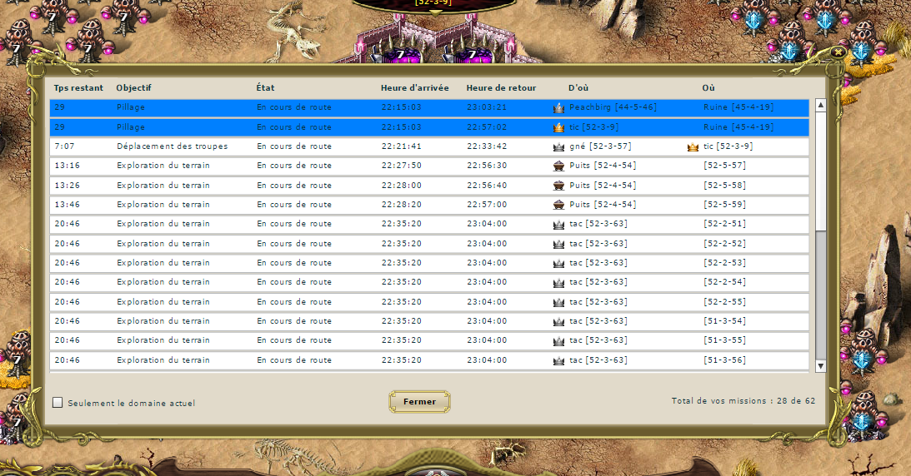Click silver crown icon beside gné [52-3-57]

pyautogui.click(x=558, y=146)
